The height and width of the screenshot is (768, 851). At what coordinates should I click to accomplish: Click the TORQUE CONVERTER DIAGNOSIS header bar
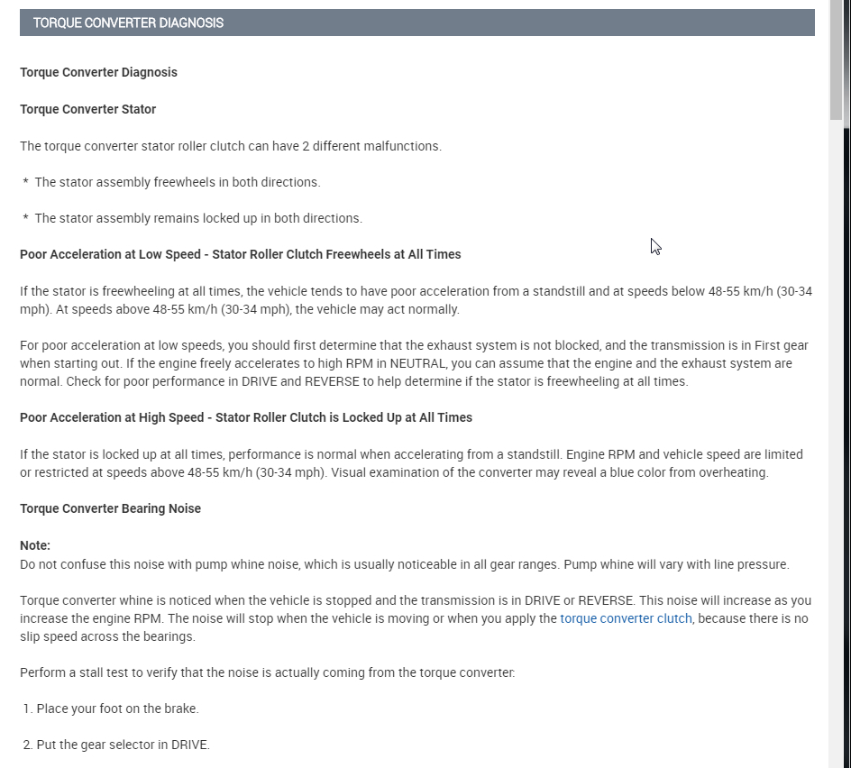click(416, 23)
